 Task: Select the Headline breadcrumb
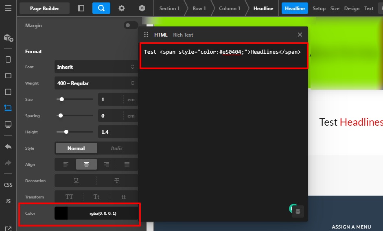tap(263, 8)
